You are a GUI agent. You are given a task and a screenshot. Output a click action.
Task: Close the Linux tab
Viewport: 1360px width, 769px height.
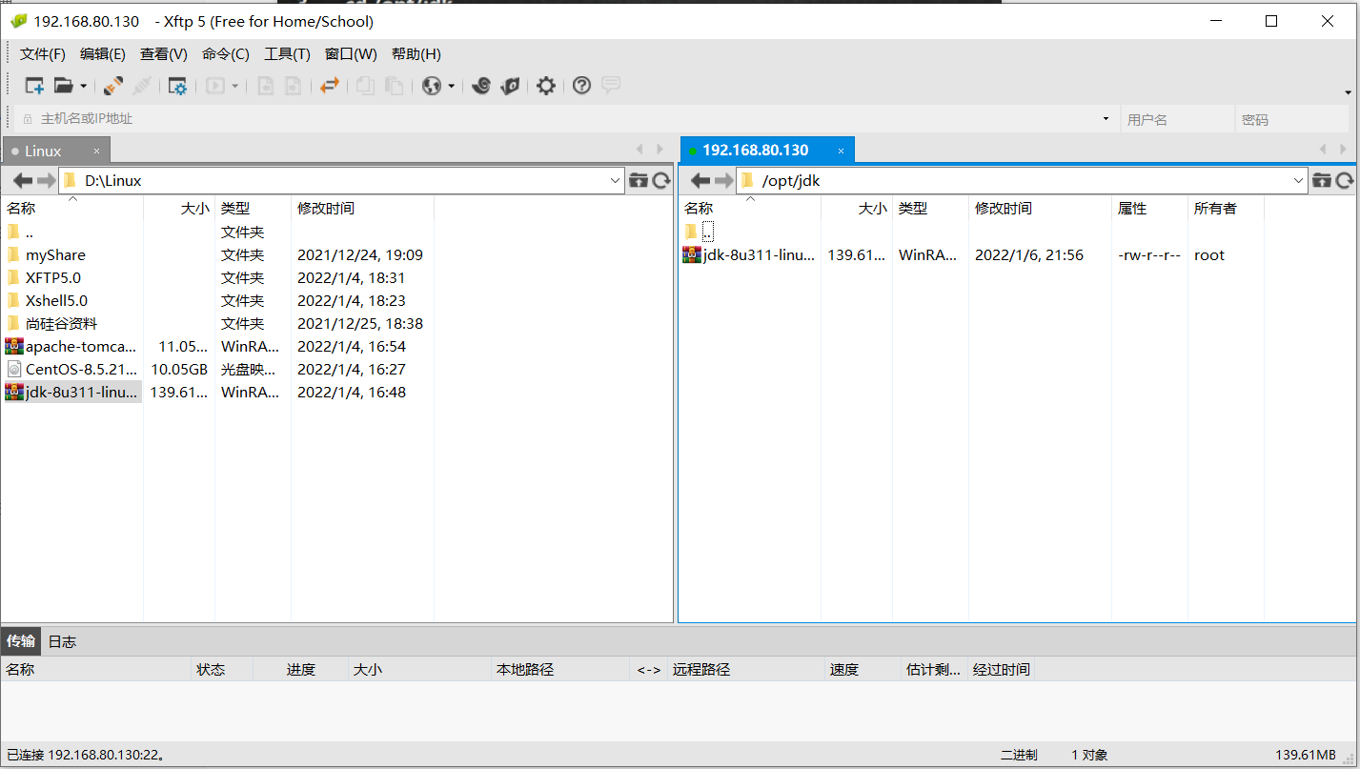[96, 151]
